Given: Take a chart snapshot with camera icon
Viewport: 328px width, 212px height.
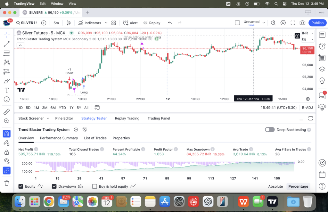Looking at the screenshot, I should 302,23.
